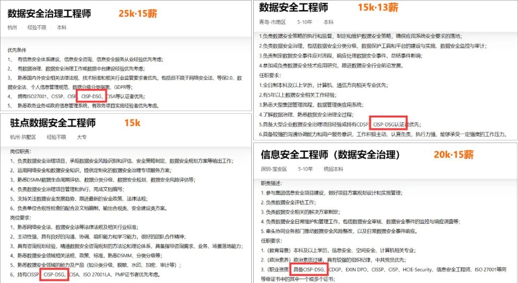Click "经验不限" beside 杭州-拱墅区

click(56, 137)
